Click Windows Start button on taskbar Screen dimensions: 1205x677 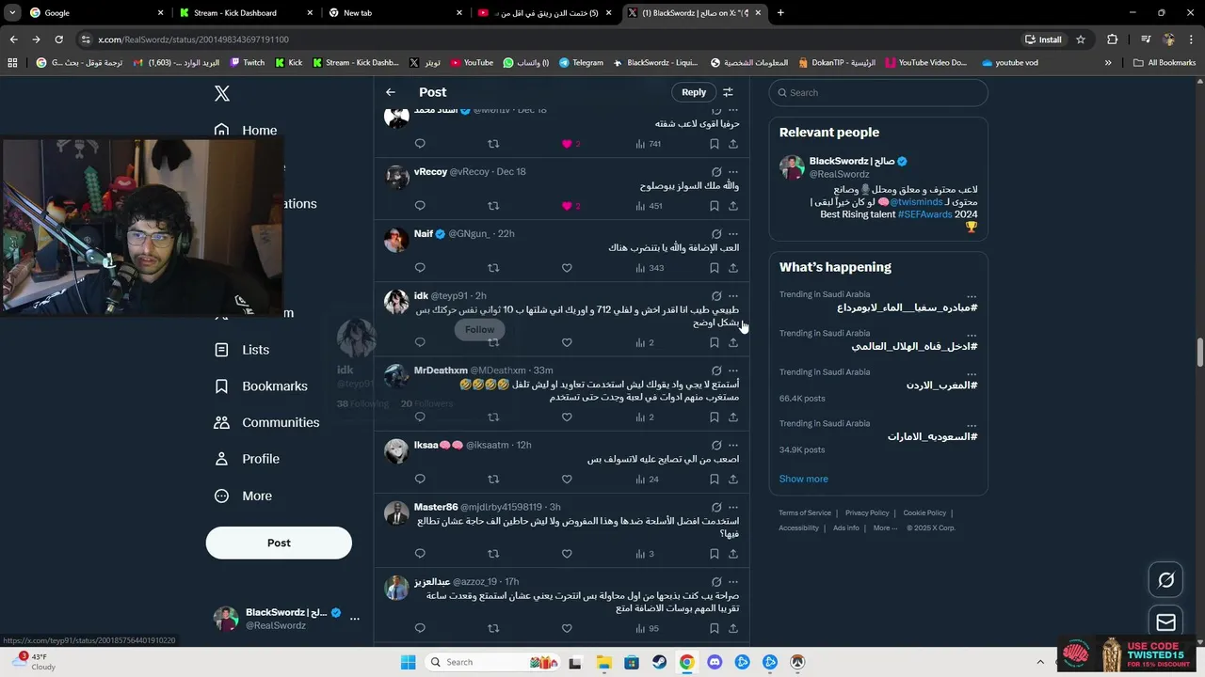coord(408,662)
